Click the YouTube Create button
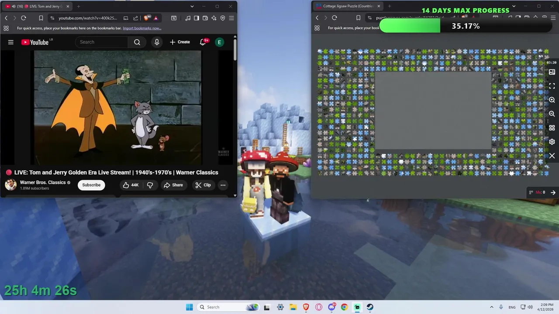This screenshot has height=314, width=559. click(180, 42)
